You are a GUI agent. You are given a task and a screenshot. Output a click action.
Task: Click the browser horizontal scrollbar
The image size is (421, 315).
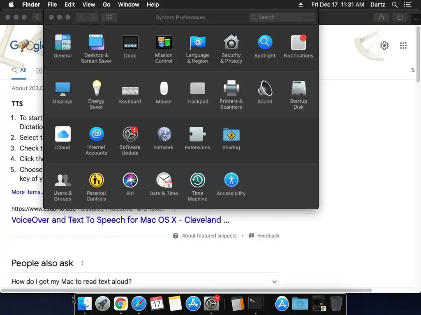click(x=187, y=290)
